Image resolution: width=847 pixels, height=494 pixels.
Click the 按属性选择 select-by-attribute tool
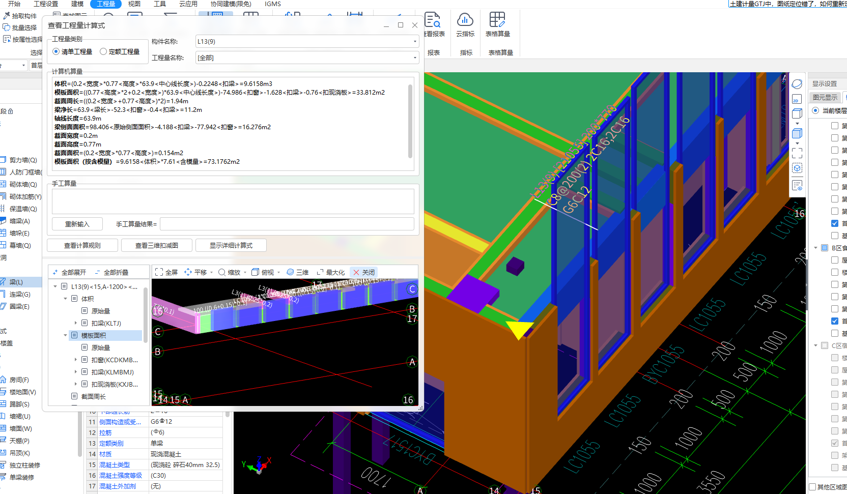click(23, 39)
